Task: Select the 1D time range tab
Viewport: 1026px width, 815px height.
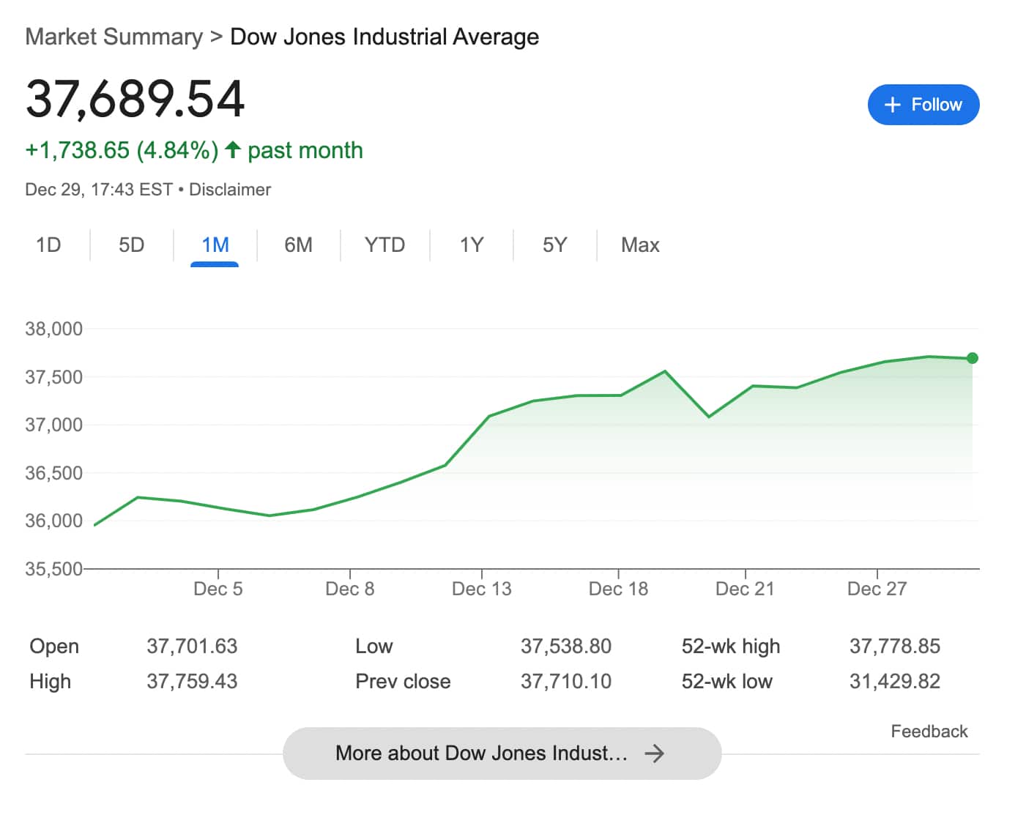Action: coord(48,245)
